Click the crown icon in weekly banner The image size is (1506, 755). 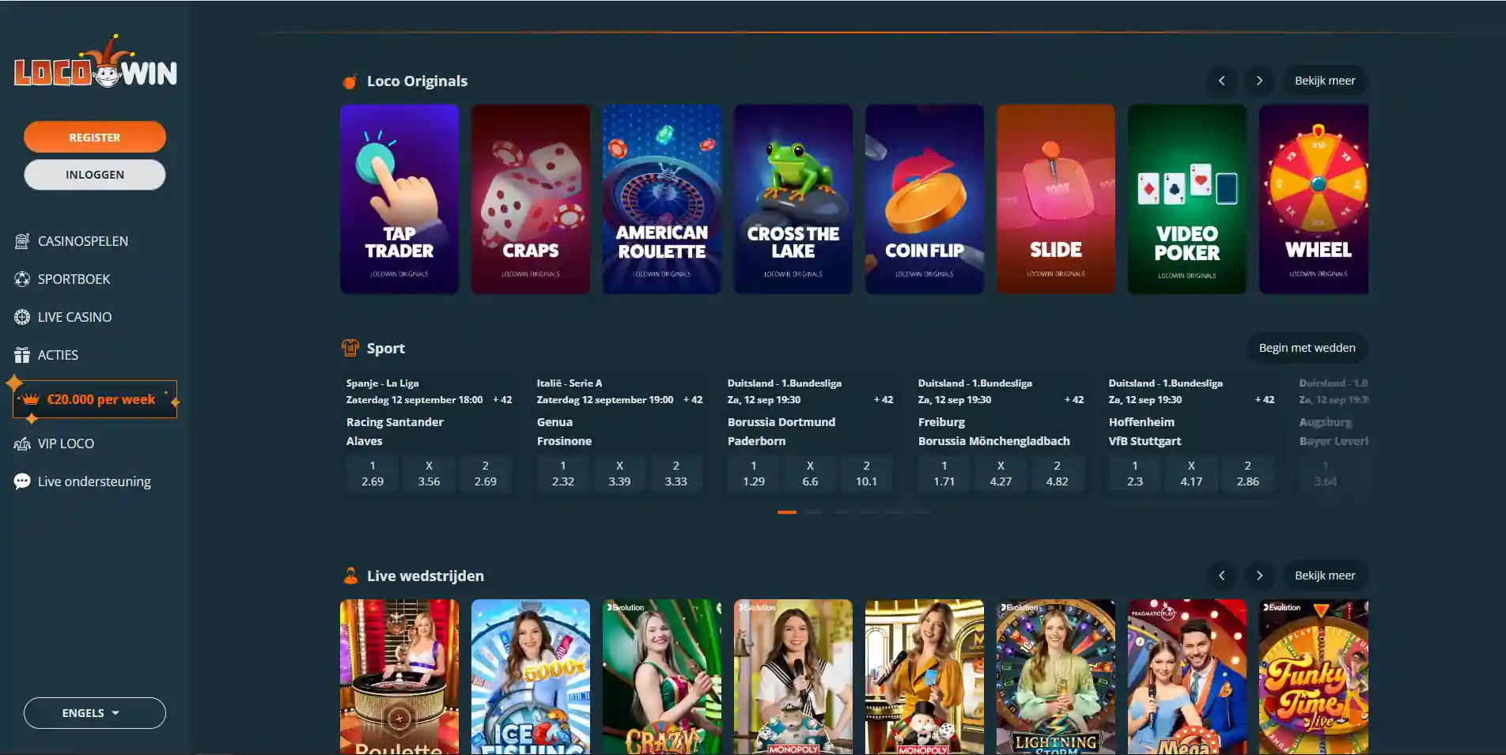click(31, 399)
